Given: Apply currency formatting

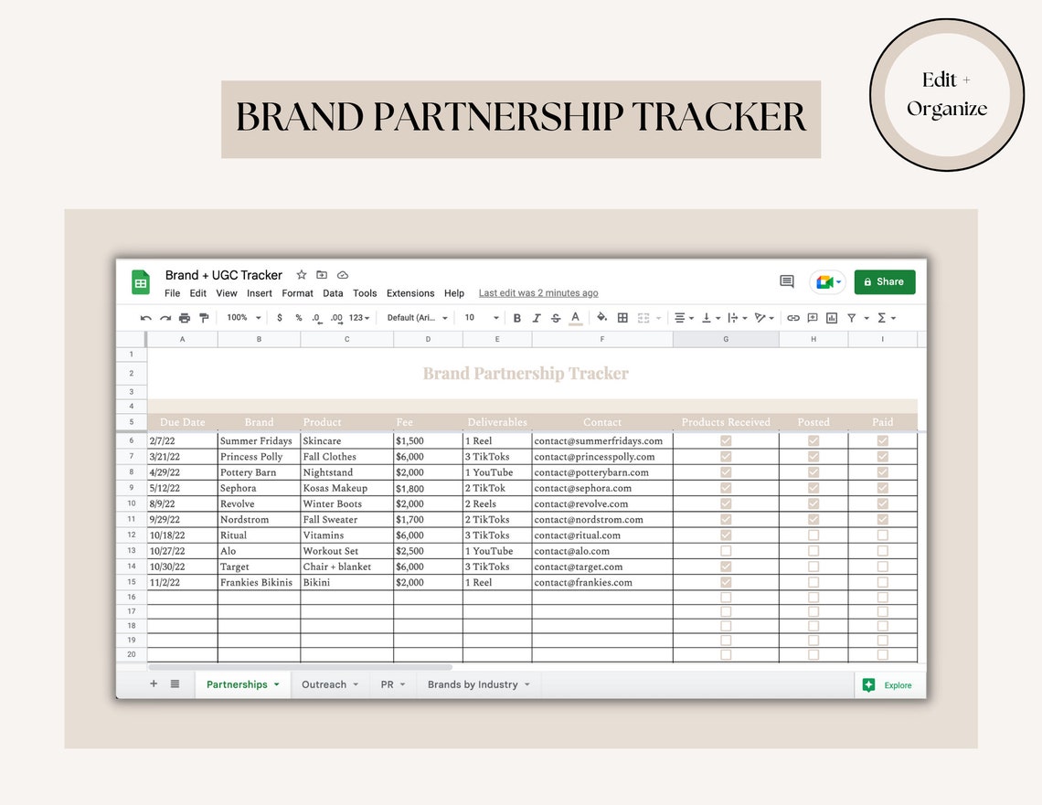Looking at the screenshot, I should [x=280, y=317].
